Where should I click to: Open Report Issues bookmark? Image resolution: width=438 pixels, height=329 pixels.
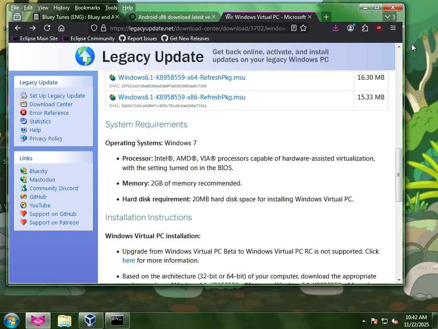click(x=138, y=38)
